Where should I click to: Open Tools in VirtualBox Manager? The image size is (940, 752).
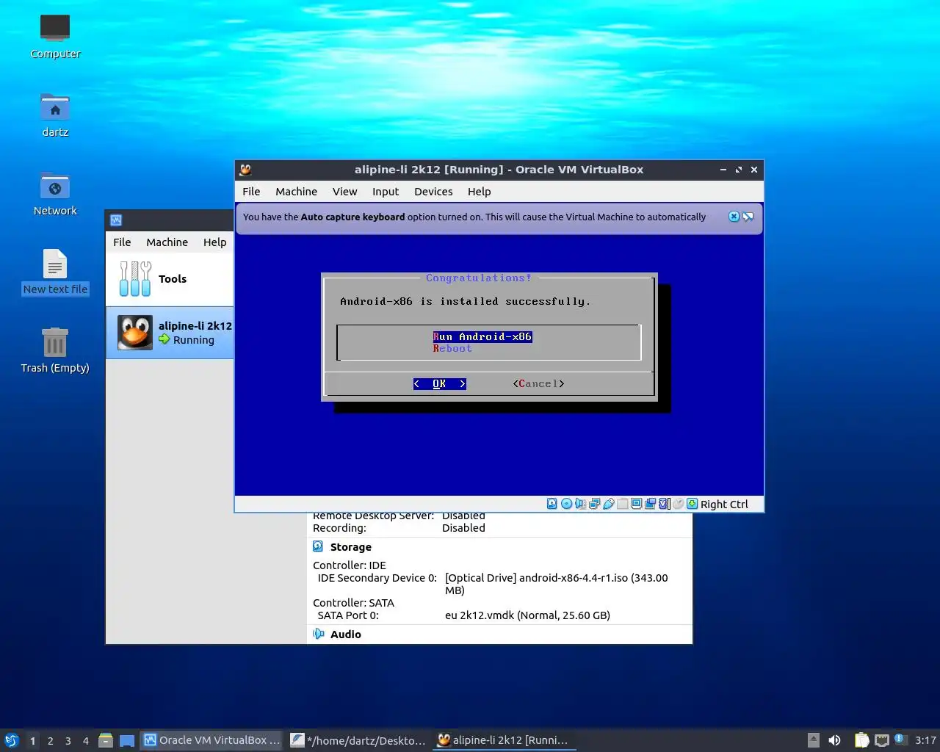pos(170,279)
